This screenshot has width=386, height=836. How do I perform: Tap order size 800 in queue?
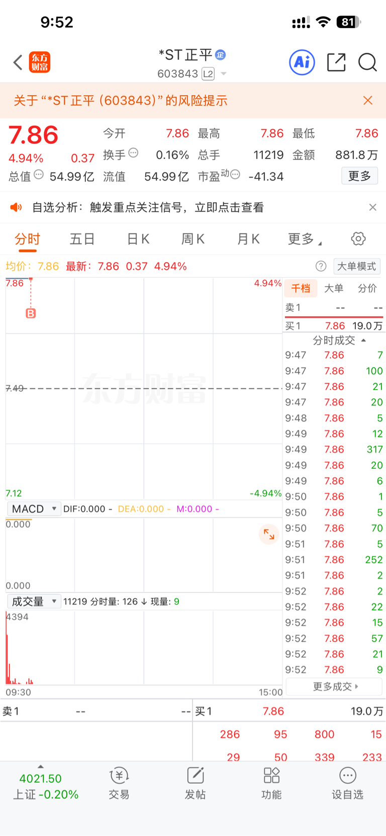tap(324, 734)
